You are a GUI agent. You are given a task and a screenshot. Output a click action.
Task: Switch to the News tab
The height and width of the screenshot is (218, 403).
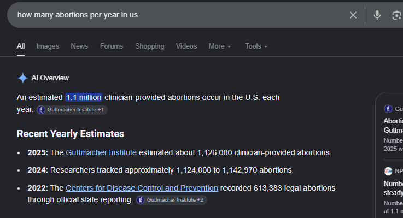coord(79,46)
